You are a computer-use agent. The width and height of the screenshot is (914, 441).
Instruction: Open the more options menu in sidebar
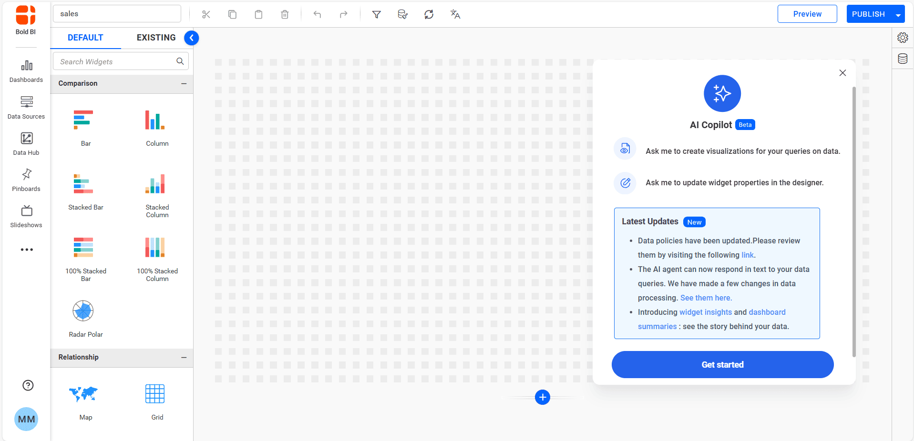pyautogui.click(x=26, y=250)
